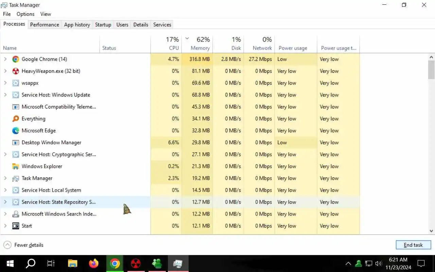Open taskbar Search magnifier

pos(31,263)
